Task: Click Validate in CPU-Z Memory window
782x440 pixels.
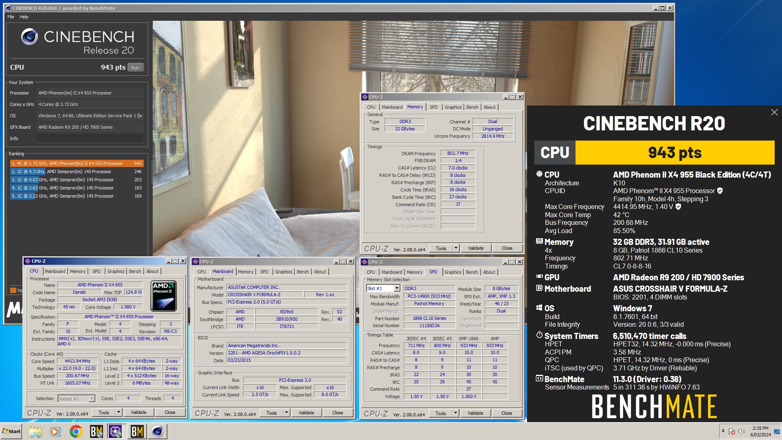Action: coord(476,248)
